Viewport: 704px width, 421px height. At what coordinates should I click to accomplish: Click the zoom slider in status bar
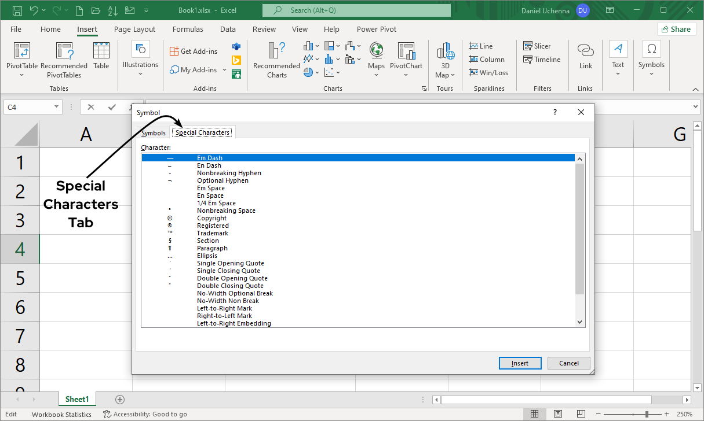click(x=646, y=414)
